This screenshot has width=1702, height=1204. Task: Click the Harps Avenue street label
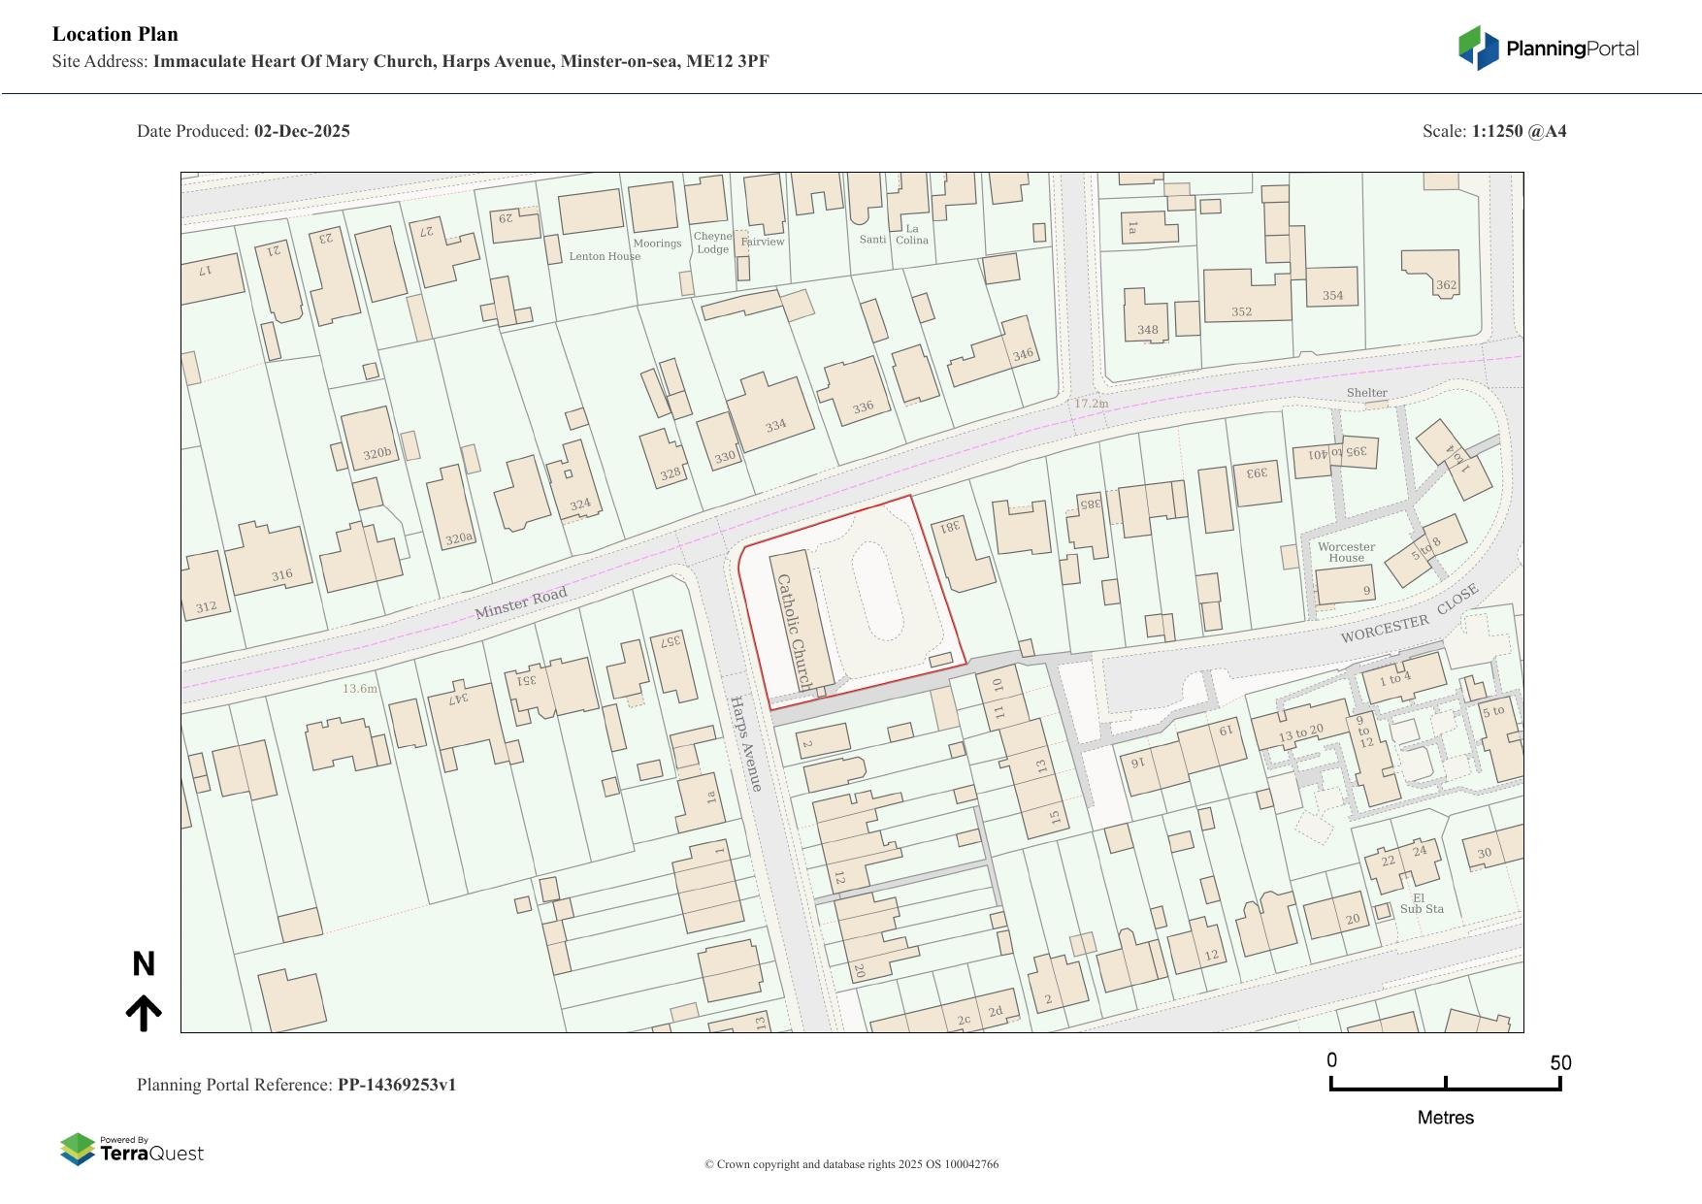click(x=746, y=743)
